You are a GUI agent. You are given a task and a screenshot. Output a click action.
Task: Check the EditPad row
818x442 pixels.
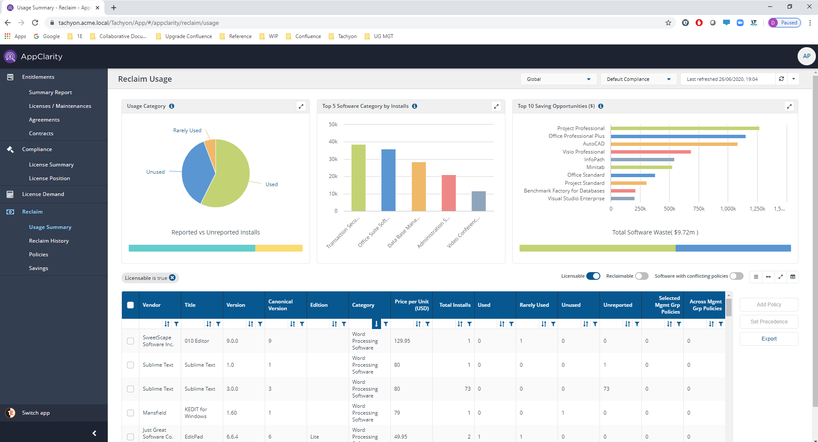tap(130, 437)
